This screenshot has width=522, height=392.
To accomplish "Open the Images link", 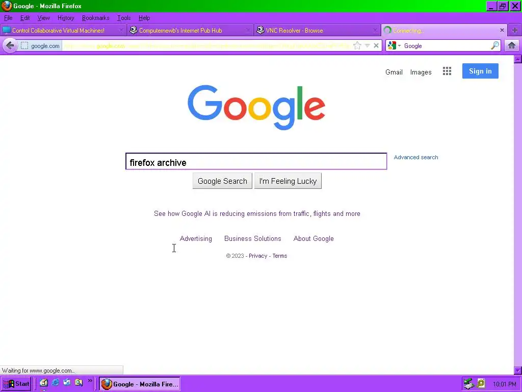I will click(x=421, y=72).
